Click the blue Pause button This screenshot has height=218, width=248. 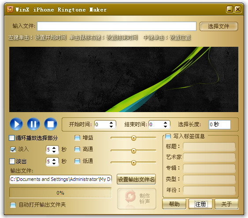[33, 124]
